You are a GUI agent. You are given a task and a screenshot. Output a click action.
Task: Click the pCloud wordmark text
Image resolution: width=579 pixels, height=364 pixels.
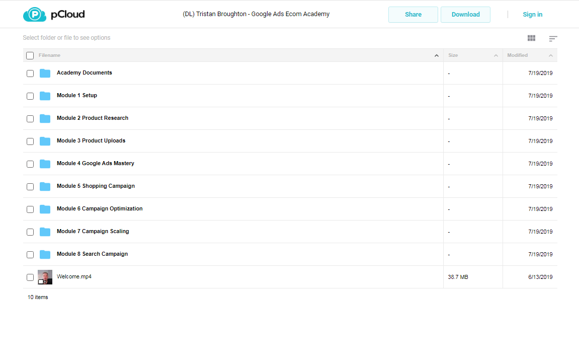tap(68, 15)
